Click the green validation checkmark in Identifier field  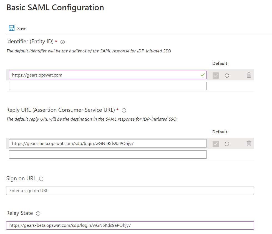tap(202, 75)
